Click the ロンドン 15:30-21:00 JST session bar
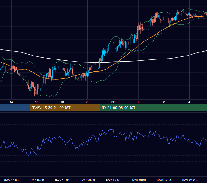The image size is (207, 183). click(65, 108)
